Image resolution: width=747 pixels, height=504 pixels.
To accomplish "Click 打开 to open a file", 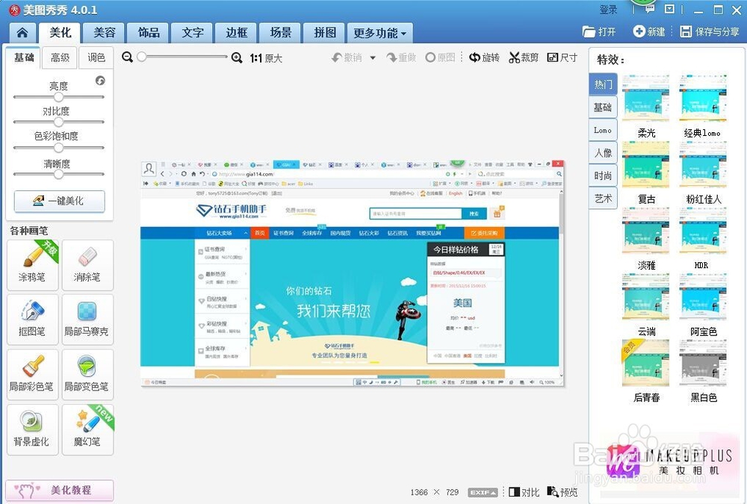I will point(599,32).
